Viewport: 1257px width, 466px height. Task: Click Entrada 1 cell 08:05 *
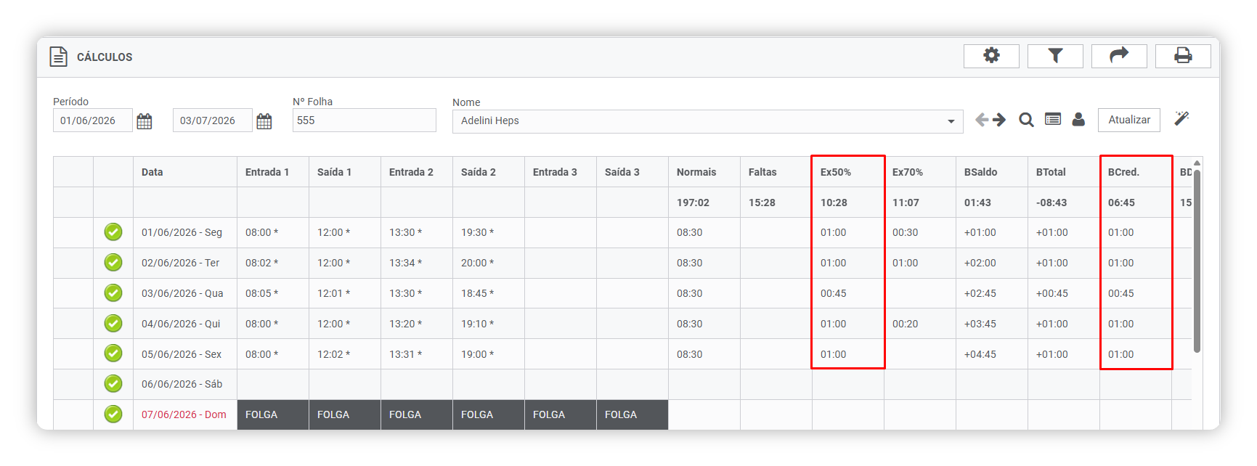click(x=273, y=293)
